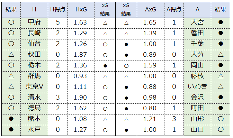Image resolution: width=233 pixels, height=138 pixels.
Task: Click the white circle result for 山形
Action: 221,119
